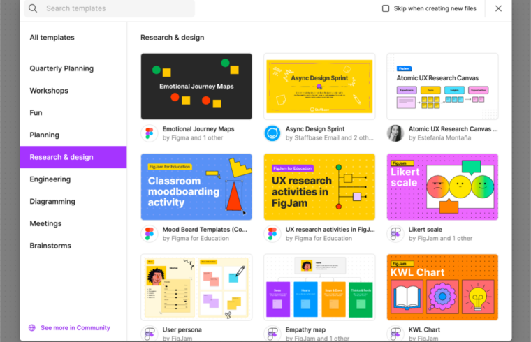Open KWL Chart template thumbnail
The image size is (531, 342).
point(442,287)
